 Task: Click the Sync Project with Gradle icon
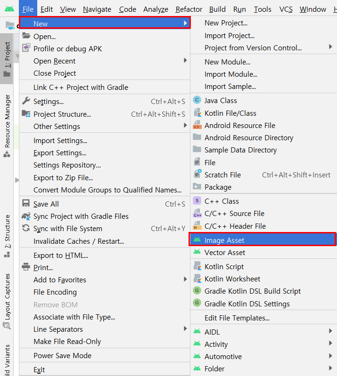(x=26, y=216)
